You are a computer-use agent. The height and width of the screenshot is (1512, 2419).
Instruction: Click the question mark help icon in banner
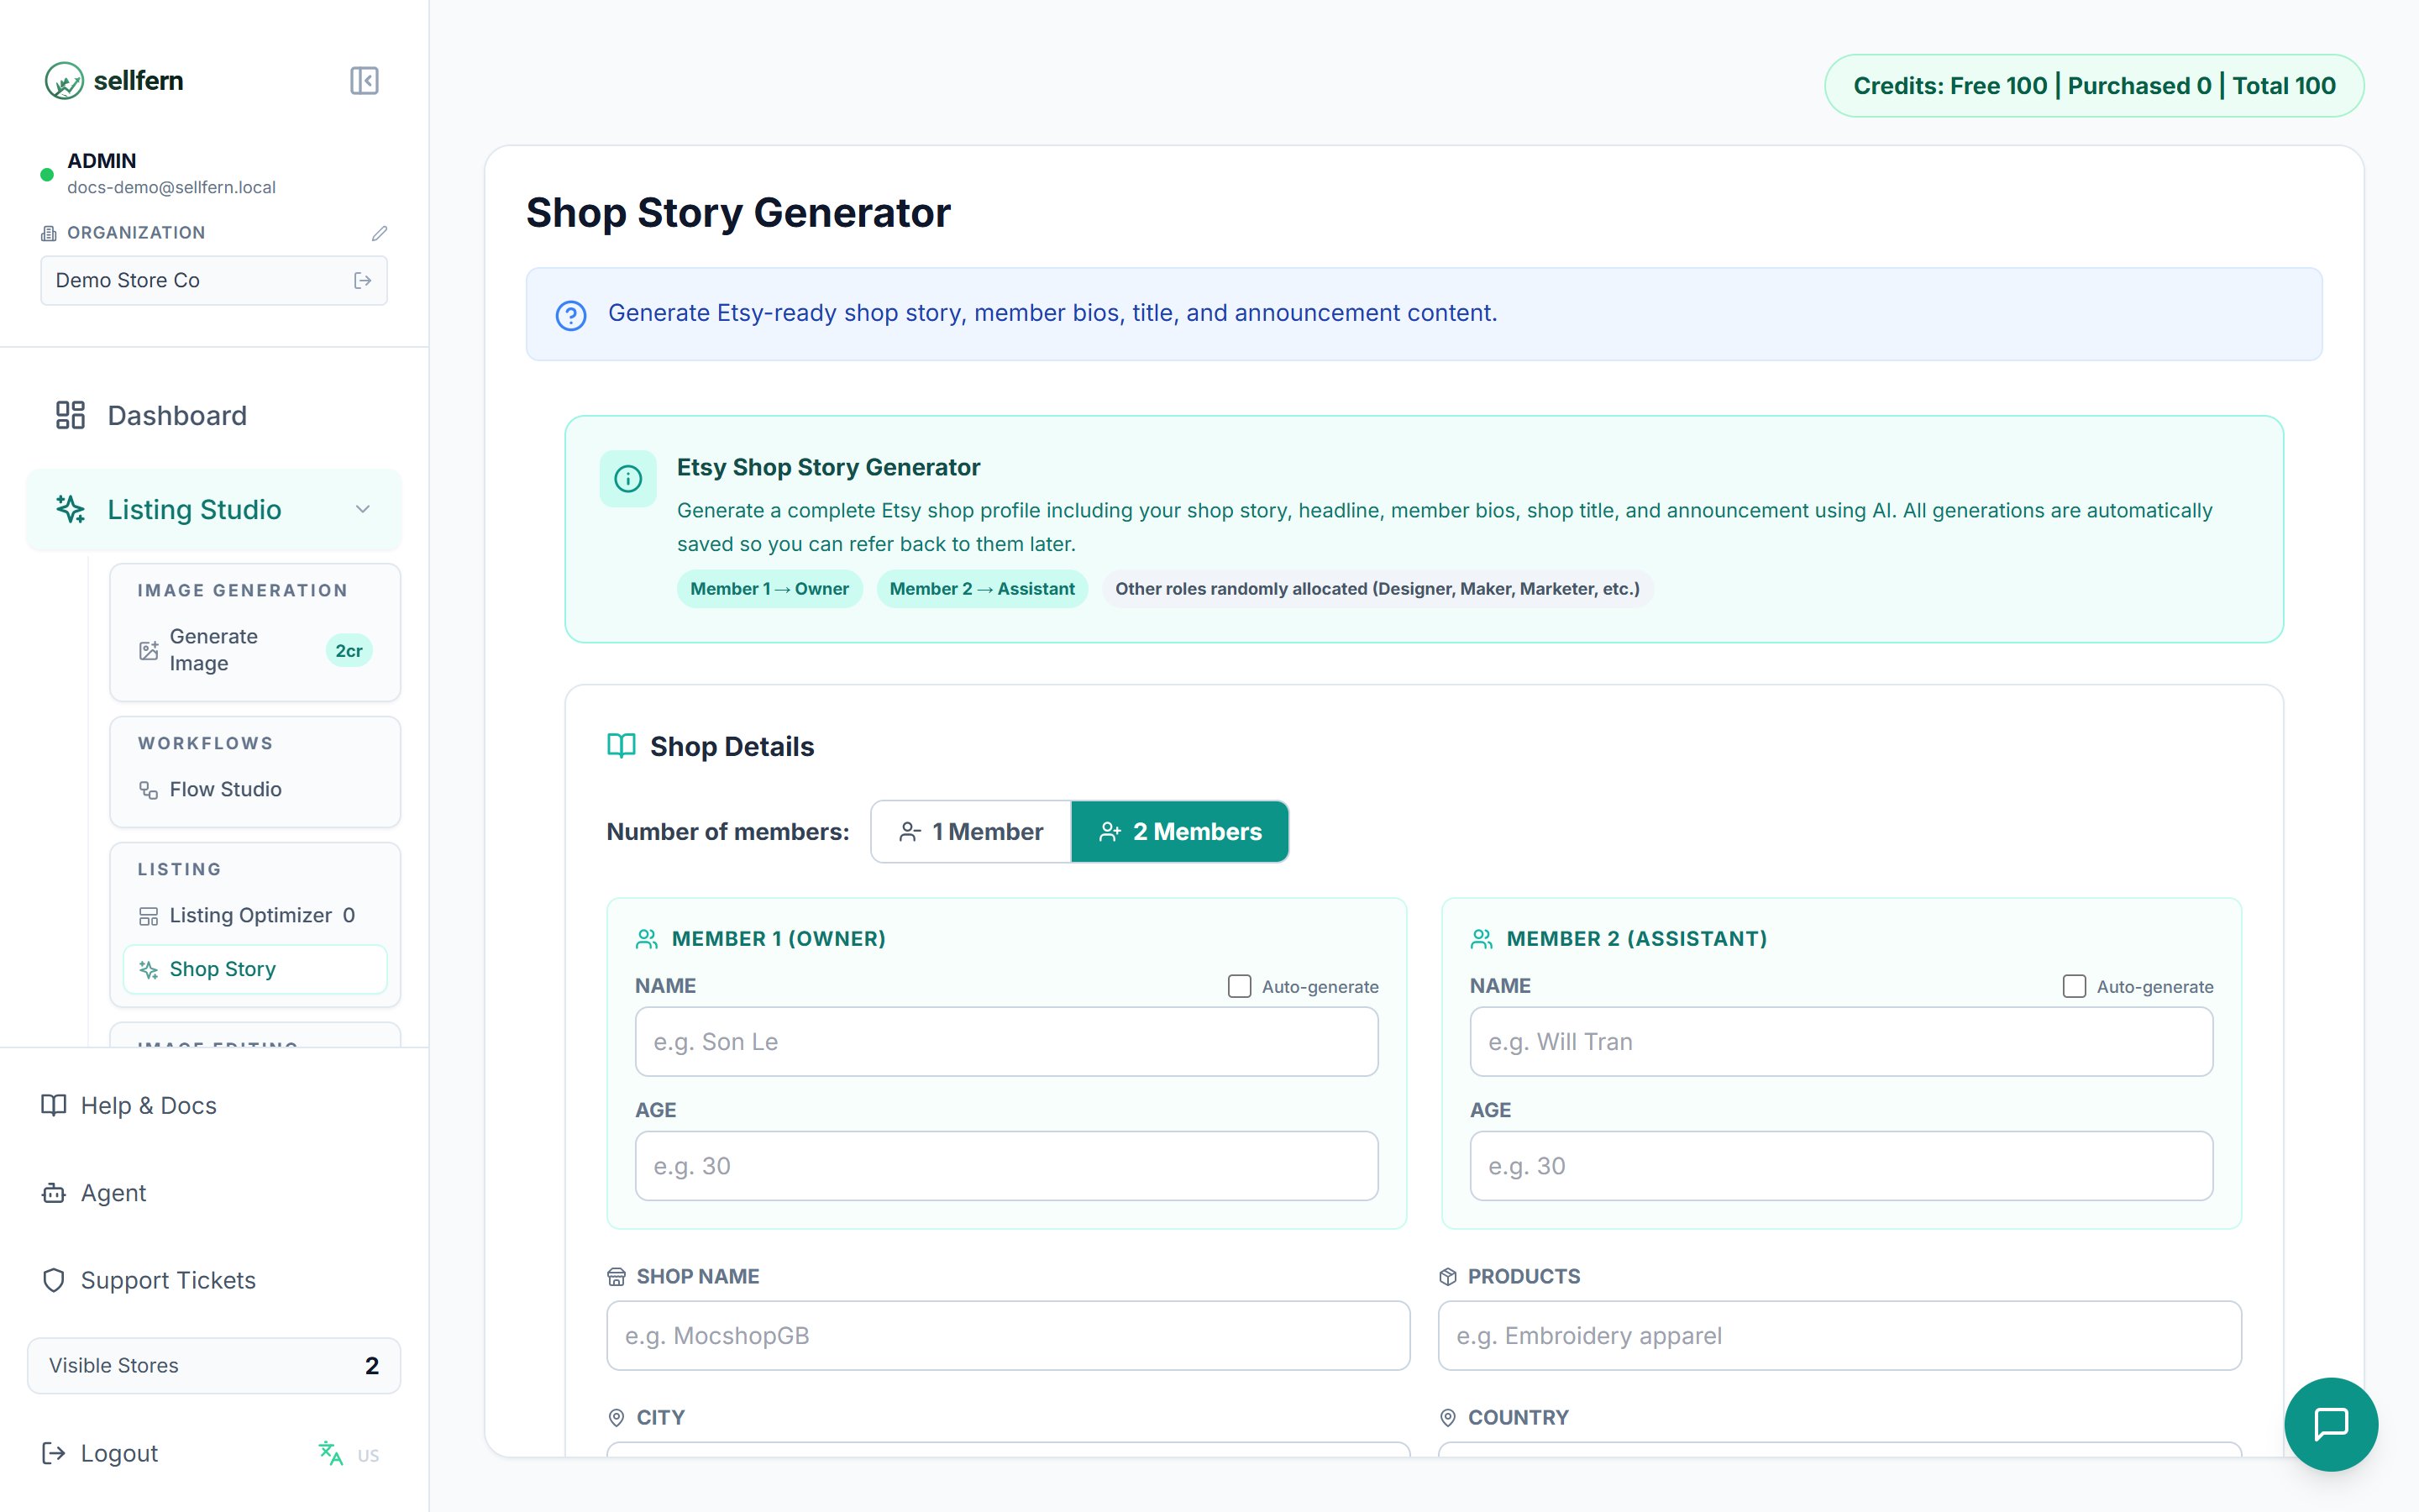[571, 315]
